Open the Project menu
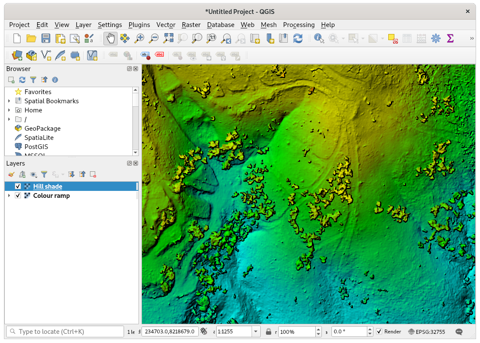 [x=19, y=25]
